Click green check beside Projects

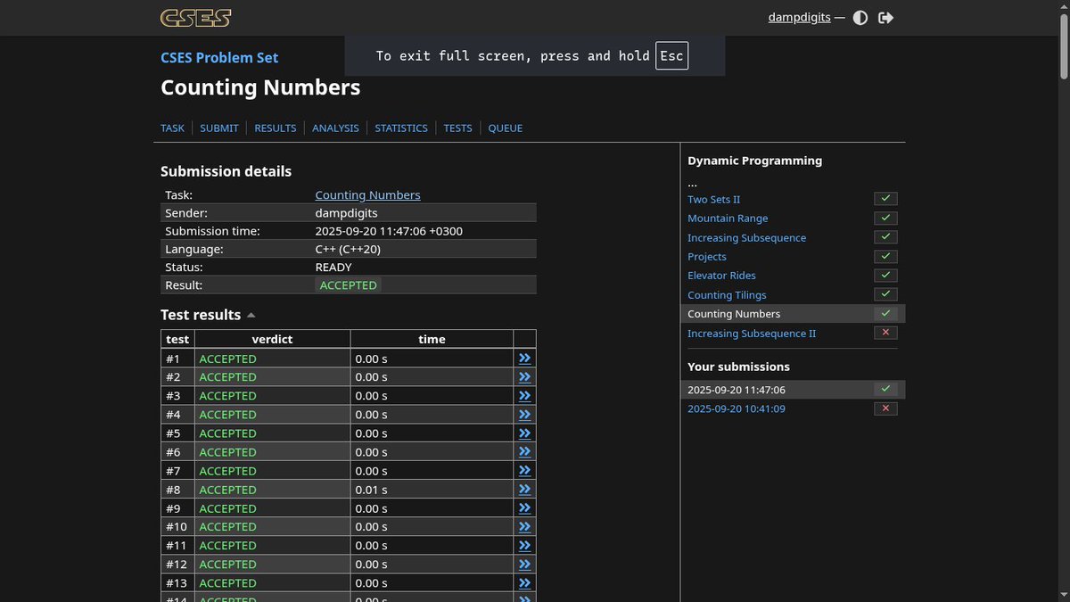(x=885, y=256)
